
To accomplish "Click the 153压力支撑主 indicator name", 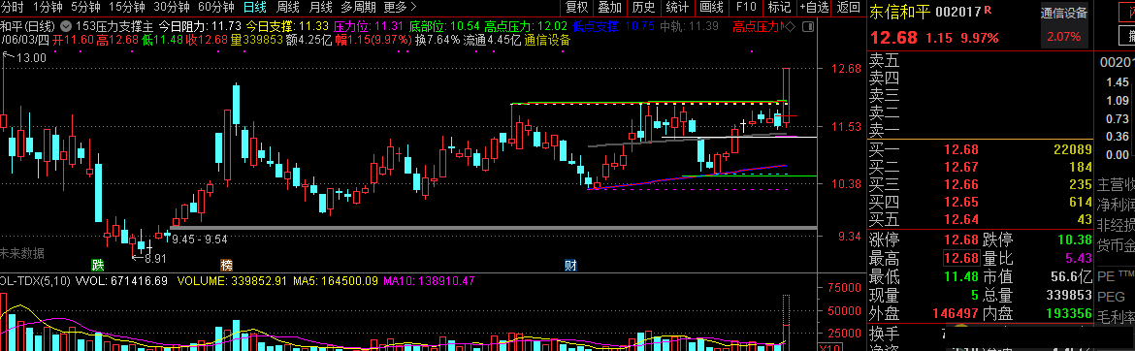I will click(x=114, y=26).
